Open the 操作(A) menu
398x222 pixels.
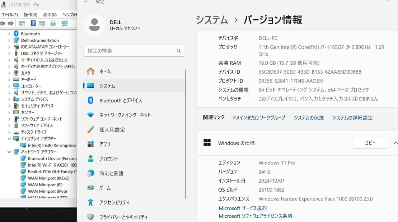click(31, 15)
